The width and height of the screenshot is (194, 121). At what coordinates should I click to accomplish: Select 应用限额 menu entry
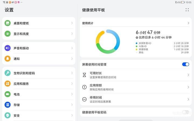(x=136, y=87)
